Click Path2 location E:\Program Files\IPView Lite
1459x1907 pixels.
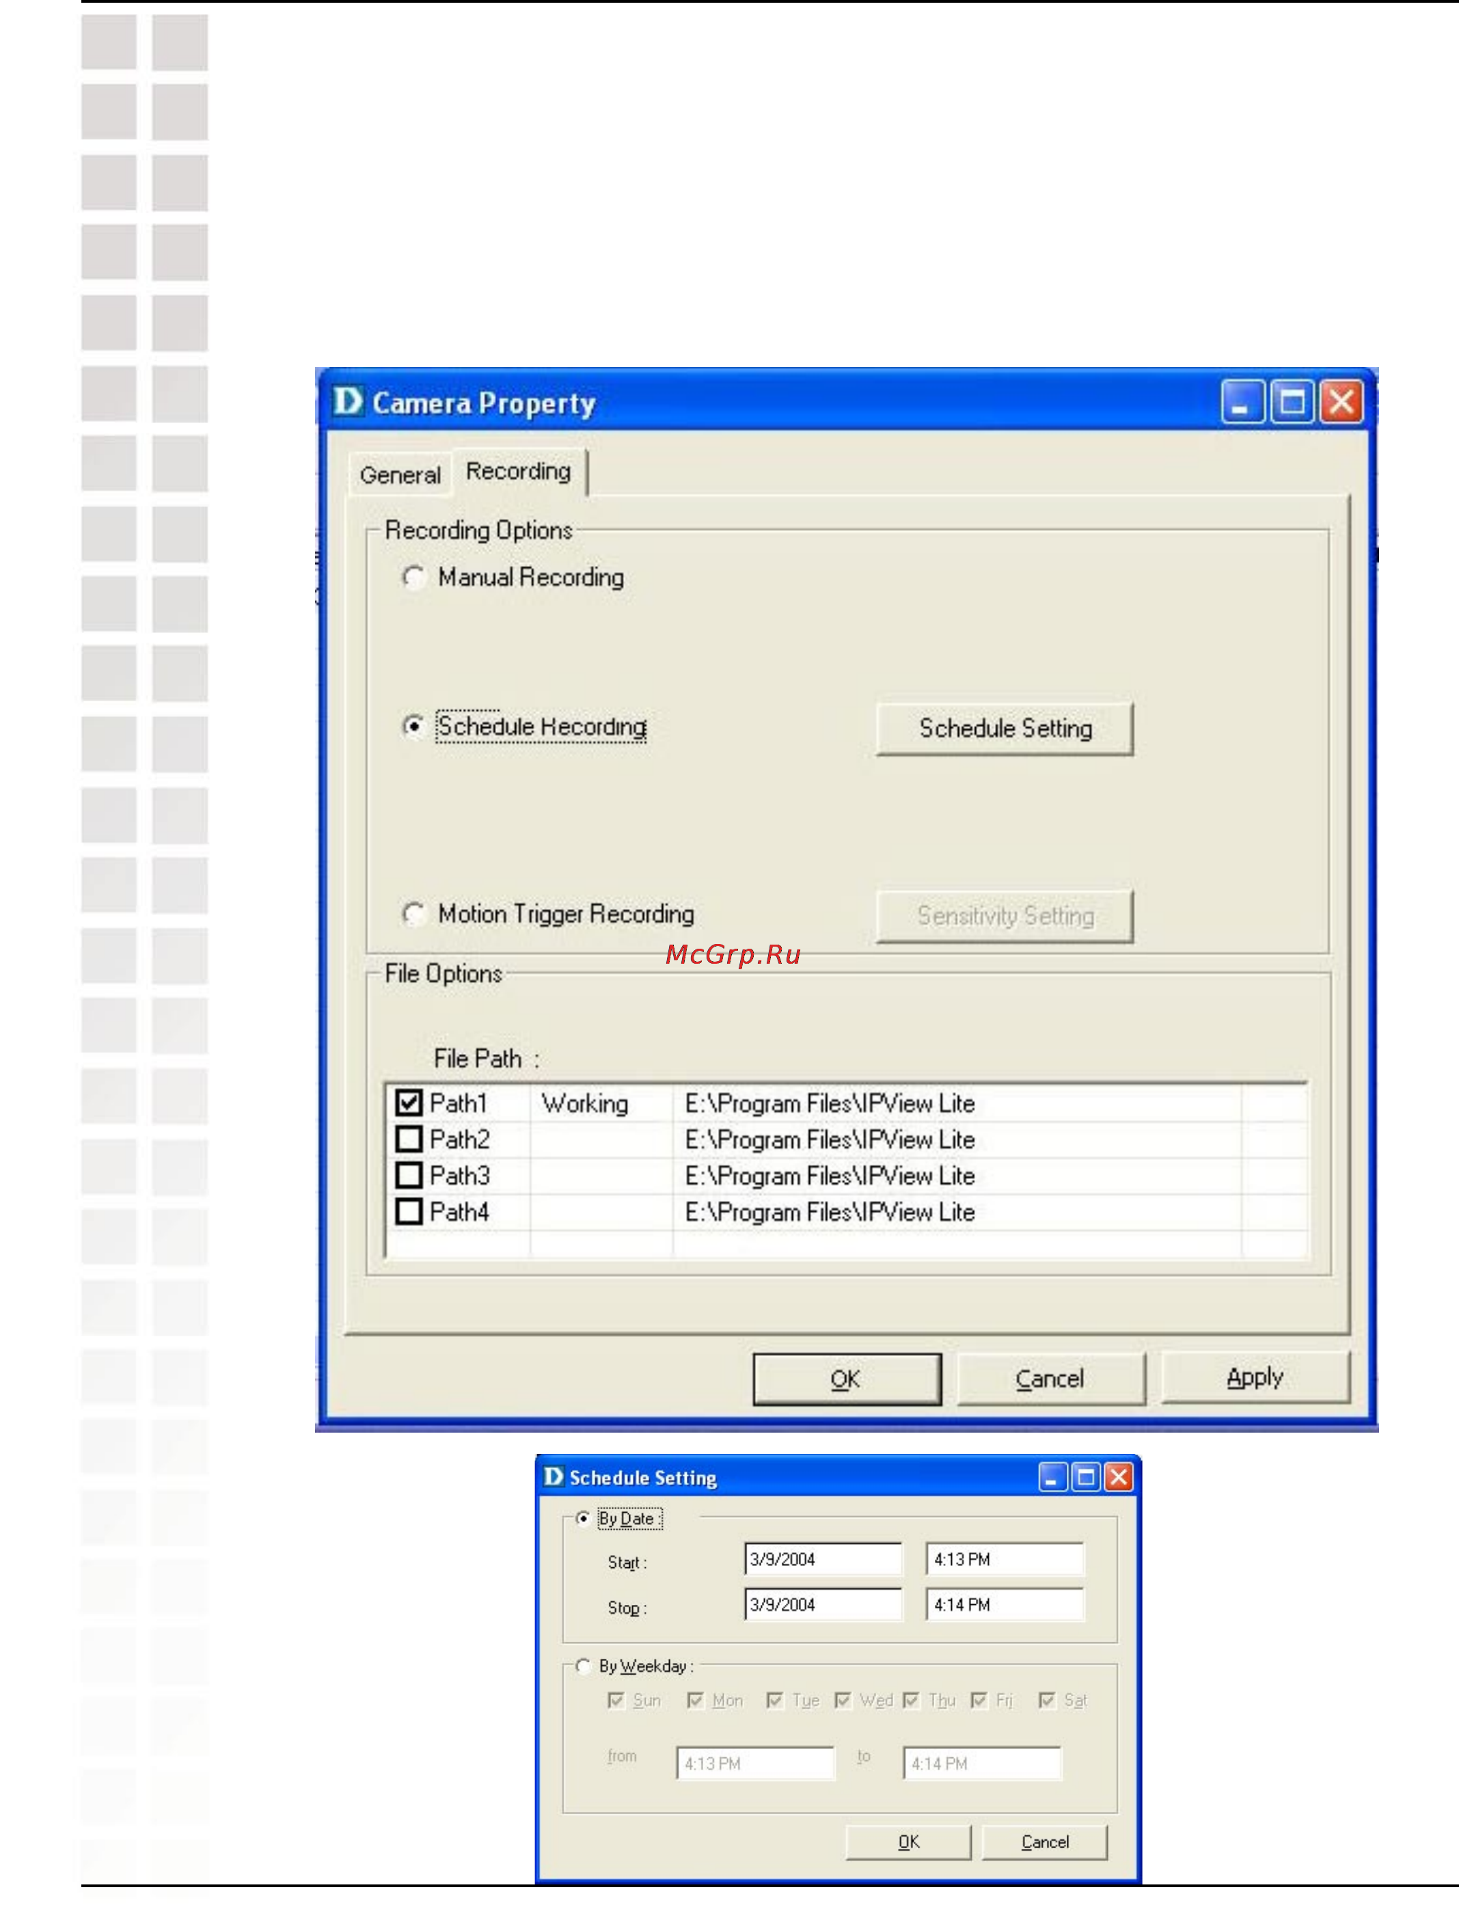pos(830,1139)
